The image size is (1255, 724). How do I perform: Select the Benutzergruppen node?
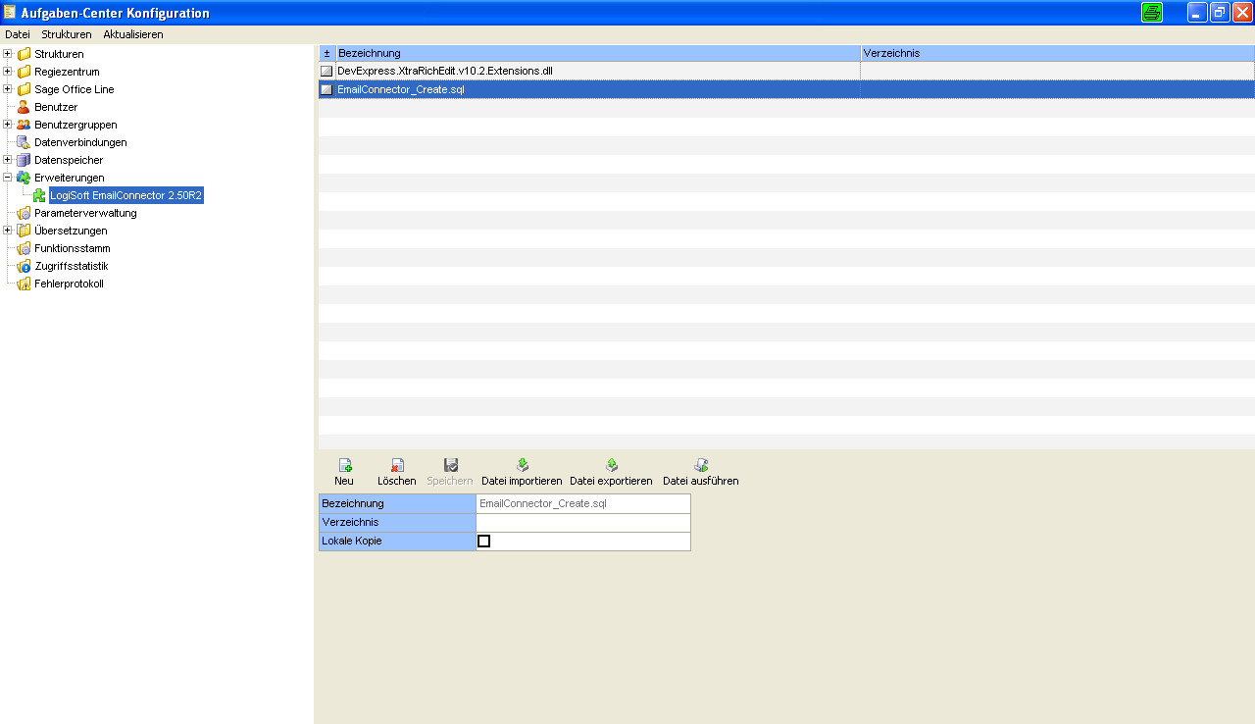[x=75, y=125]
